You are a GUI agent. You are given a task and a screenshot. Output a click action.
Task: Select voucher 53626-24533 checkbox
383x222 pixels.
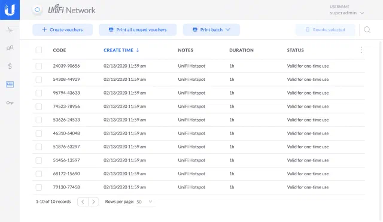(x=38, y=120)
